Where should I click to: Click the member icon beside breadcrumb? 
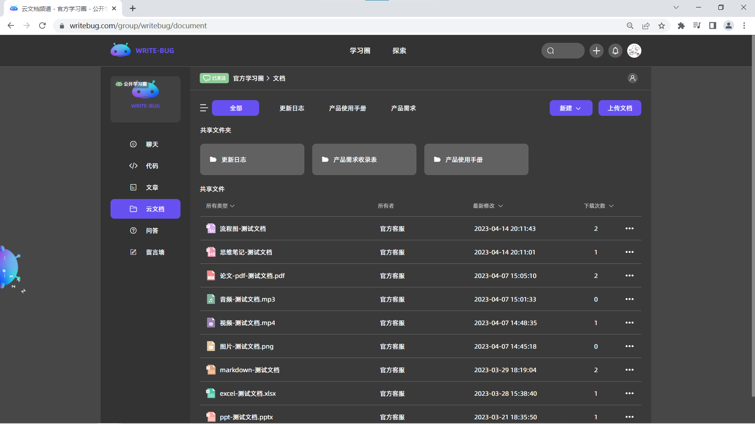(x=632, y=78)
